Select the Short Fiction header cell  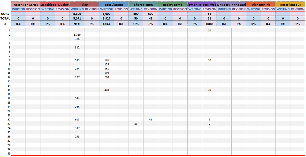click(143, 5)
